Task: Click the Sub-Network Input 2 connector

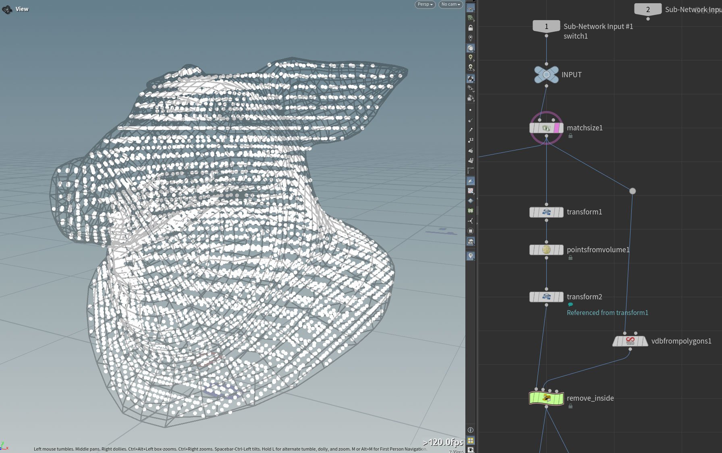Action: [x=648, y=9]
